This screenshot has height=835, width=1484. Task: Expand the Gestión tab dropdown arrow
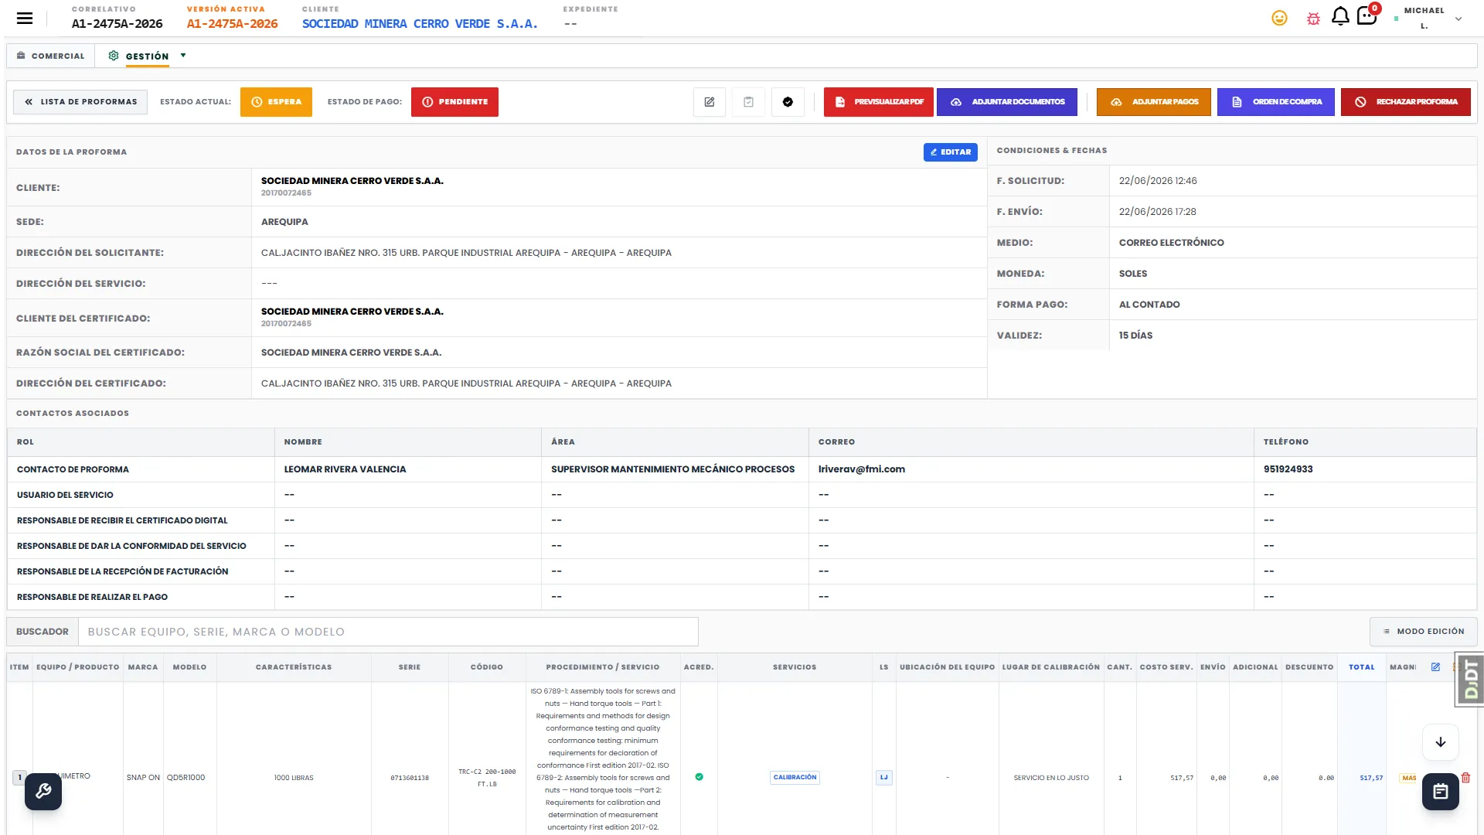[x=183, y=56]
